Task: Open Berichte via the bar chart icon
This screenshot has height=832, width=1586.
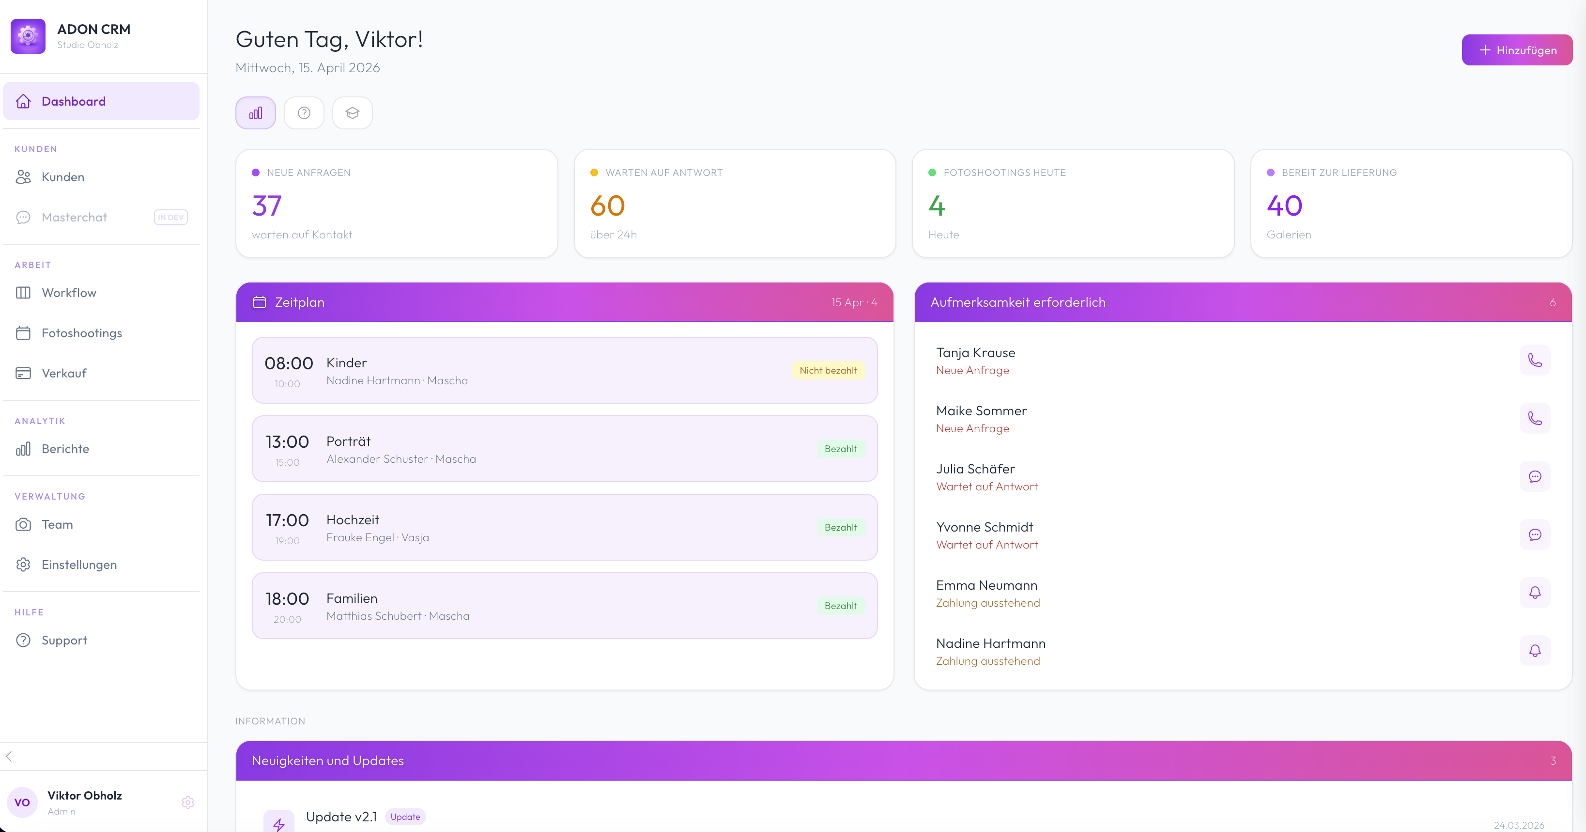Action: [x=22, y=449]
